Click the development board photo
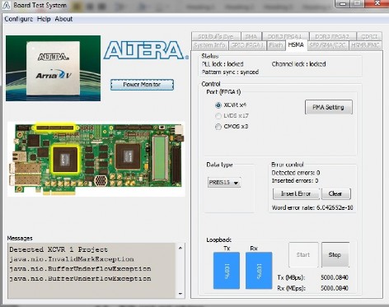 (x=96, y=159)
